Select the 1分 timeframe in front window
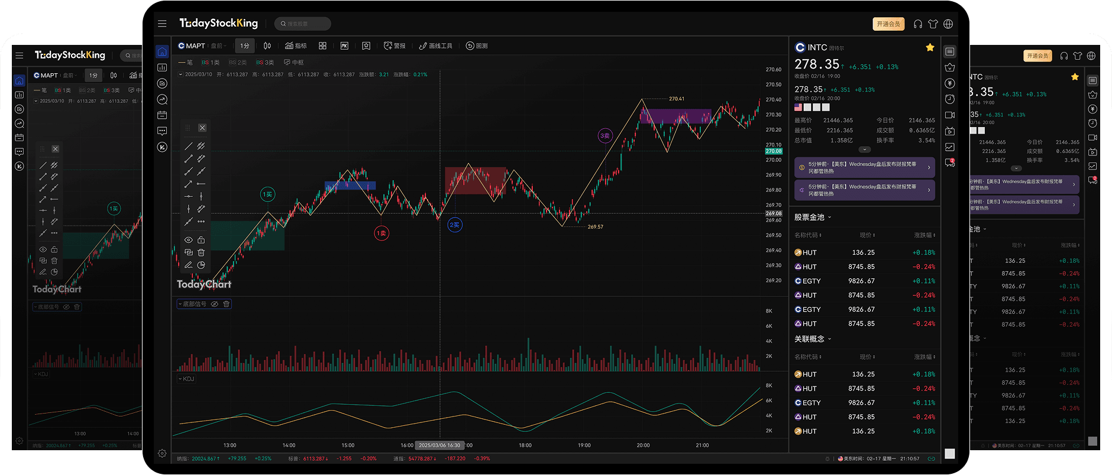Viewport: 1112px width, 475px height. (245, 45)
